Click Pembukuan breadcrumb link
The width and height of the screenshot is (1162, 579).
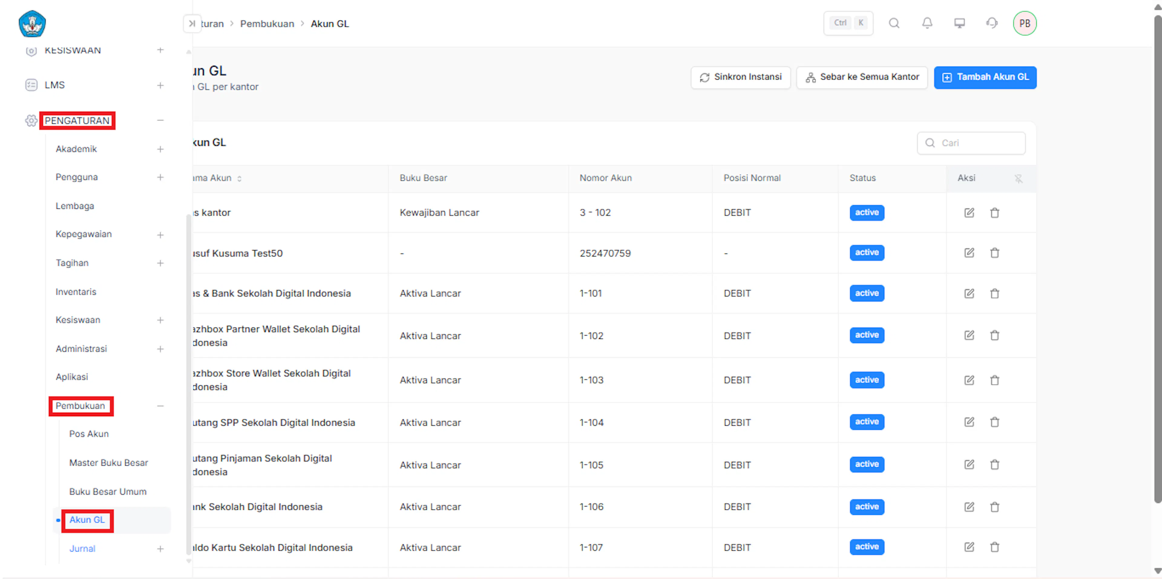tap(267, 24)
